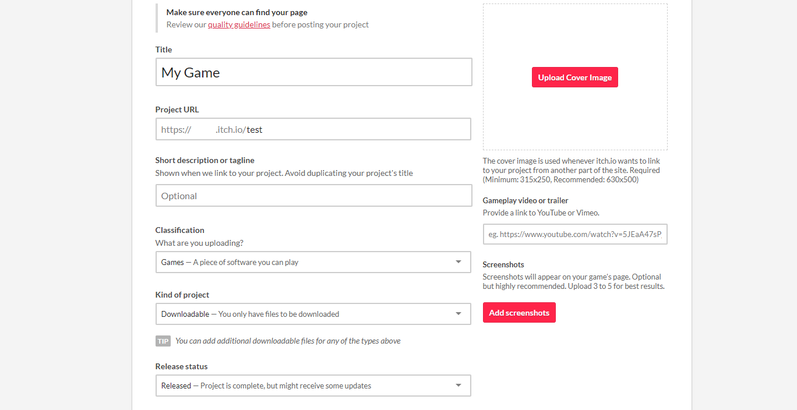Open the Classification dropdown showing Games
797x410 pixels.
313,262
